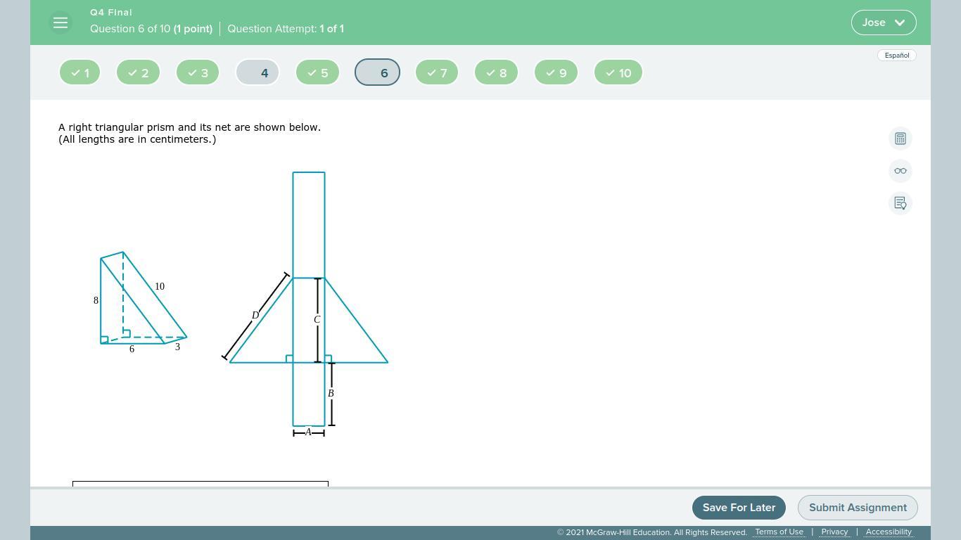Click the Question Attempt: 1 of 1 text
Screen dimensions: 961x540
pos(286,29)
